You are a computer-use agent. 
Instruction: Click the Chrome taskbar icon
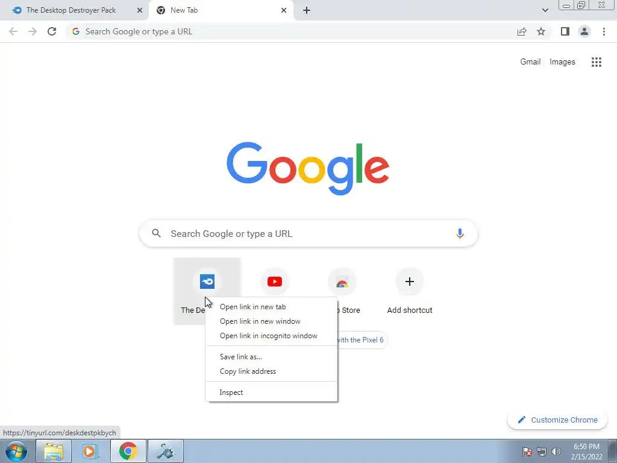[x=128, y=451]
